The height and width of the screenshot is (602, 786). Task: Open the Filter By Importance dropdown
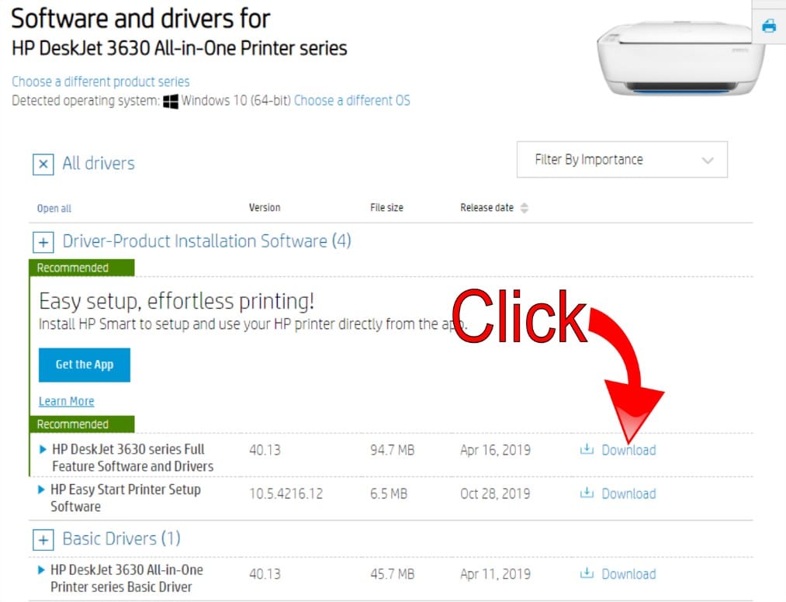coord(622,159)
